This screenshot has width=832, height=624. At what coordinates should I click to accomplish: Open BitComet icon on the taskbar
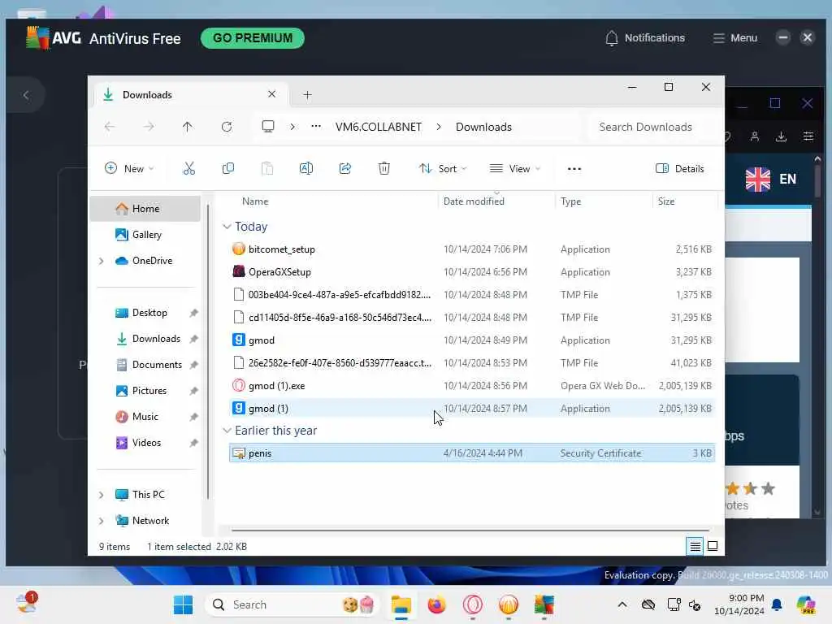click(x=509, y=604)
